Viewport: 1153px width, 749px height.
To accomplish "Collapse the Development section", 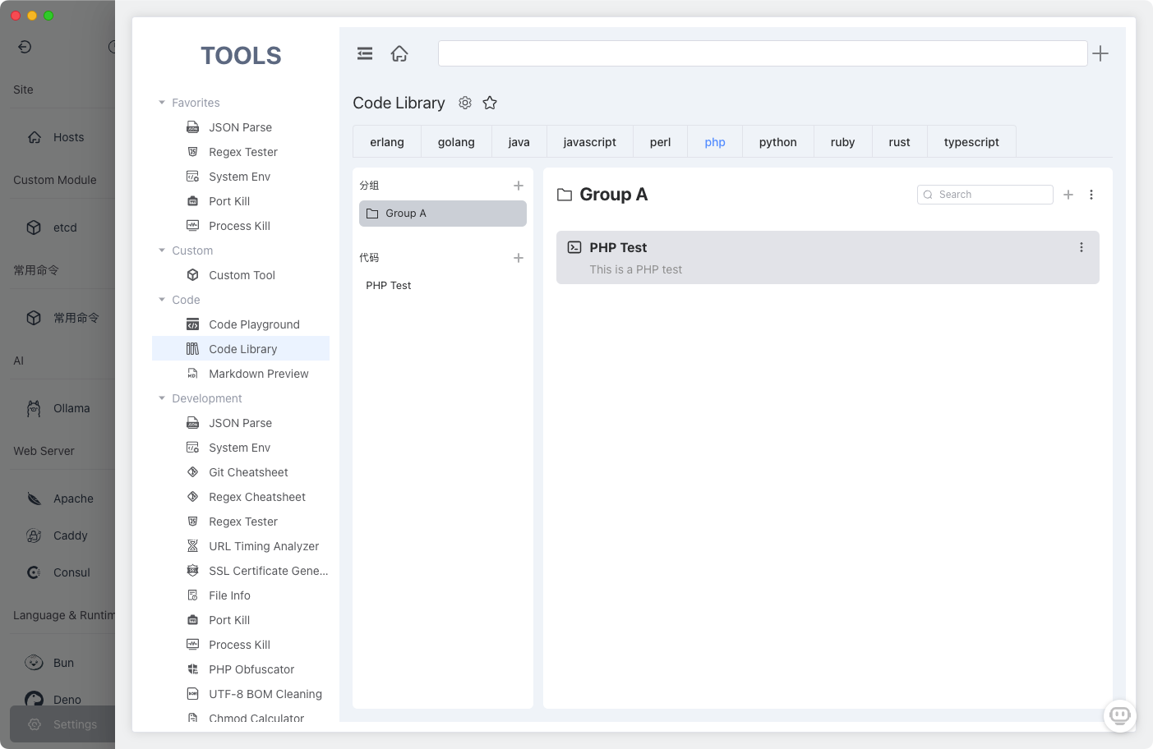I will (x=162, y=398).
